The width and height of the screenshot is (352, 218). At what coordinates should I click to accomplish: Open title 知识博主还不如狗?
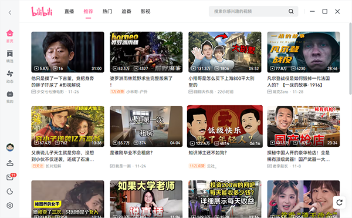point(208,153)
